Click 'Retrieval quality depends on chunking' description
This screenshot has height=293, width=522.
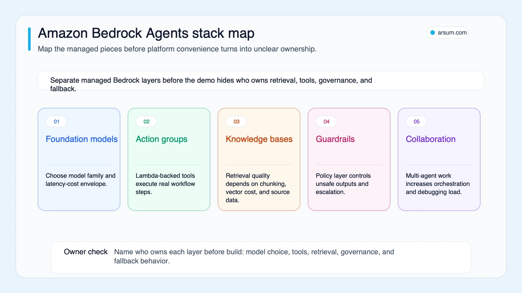(258, 188)
